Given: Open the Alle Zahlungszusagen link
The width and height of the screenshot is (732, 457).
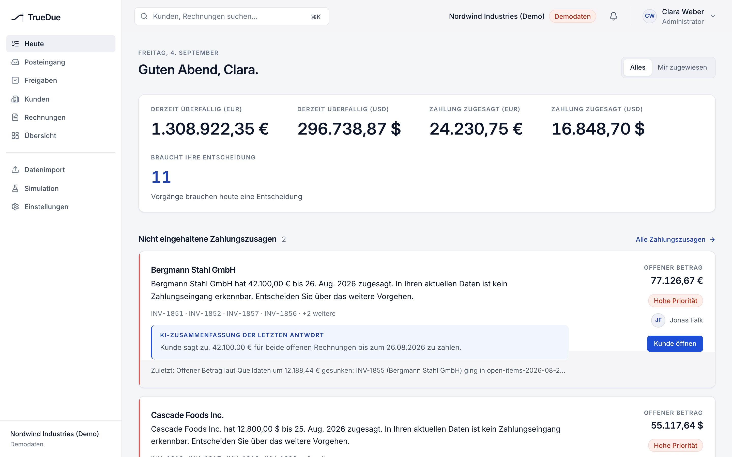Looking at the screenshot, I should point(675,239).
